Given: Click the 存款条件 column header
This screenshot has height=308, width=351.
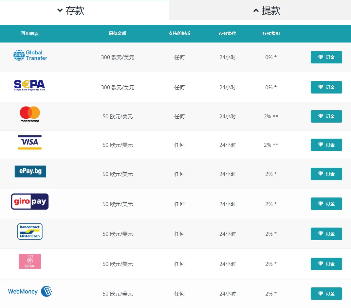Looking at the screenshot, I should [228, 34].
